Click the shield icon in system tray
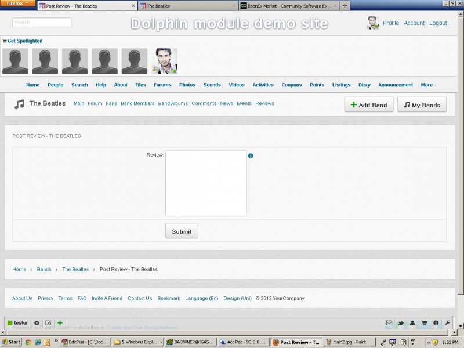This screenshot has width=464, height=348. tap(435, 342)
